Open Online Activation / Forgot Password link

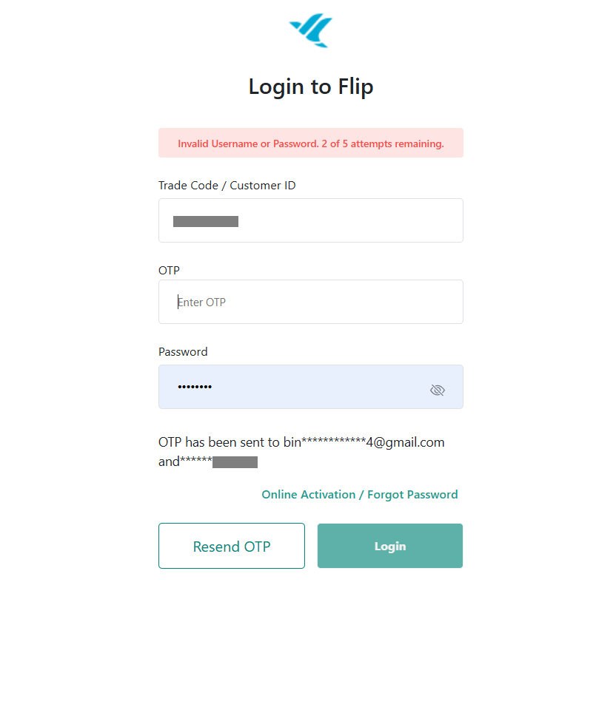coord(360,495)
